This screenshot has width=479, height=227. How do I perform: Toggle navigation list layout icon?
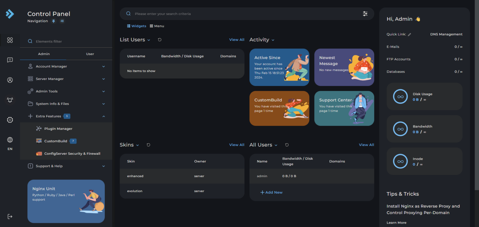[62, 21]
